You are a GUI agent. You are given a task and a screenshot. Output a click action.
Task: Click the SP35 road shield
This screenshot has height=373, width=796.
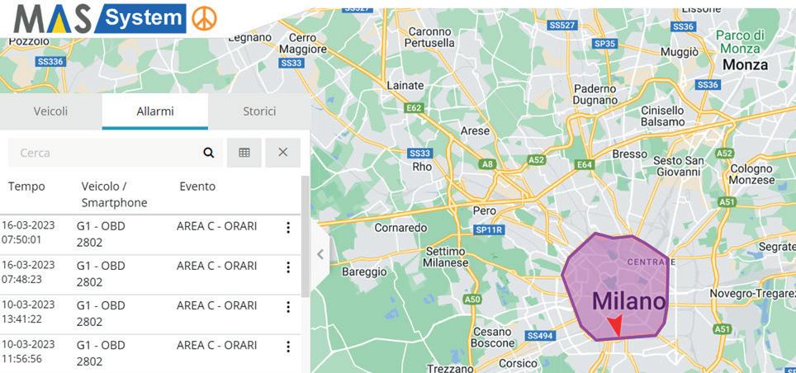pos(604,44)
